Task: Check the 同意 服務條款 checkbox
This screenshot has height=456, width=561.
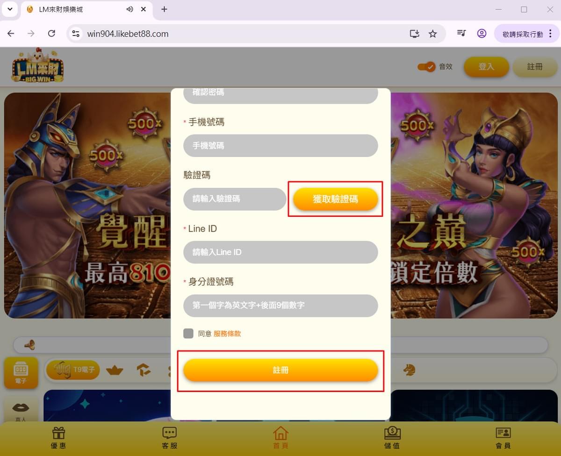Action: (188, 334)
